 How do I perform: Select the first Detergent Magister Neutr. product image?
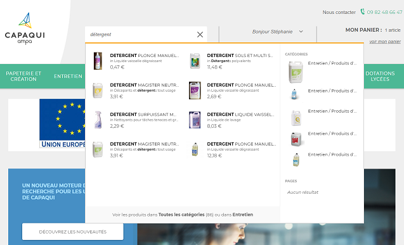(x=98, y=91)
